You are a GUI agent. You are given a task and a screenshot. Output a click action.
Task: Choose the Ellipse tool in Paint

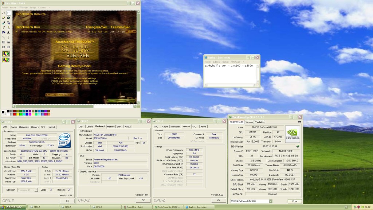[4, 47]
